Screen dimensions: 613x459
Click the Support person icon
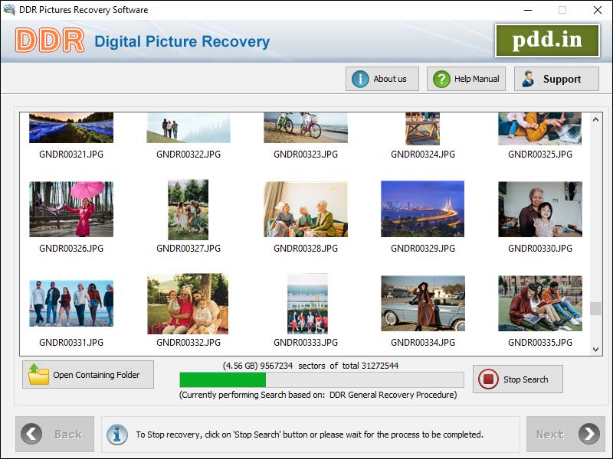pyautogui.click(x=527, y=78)
